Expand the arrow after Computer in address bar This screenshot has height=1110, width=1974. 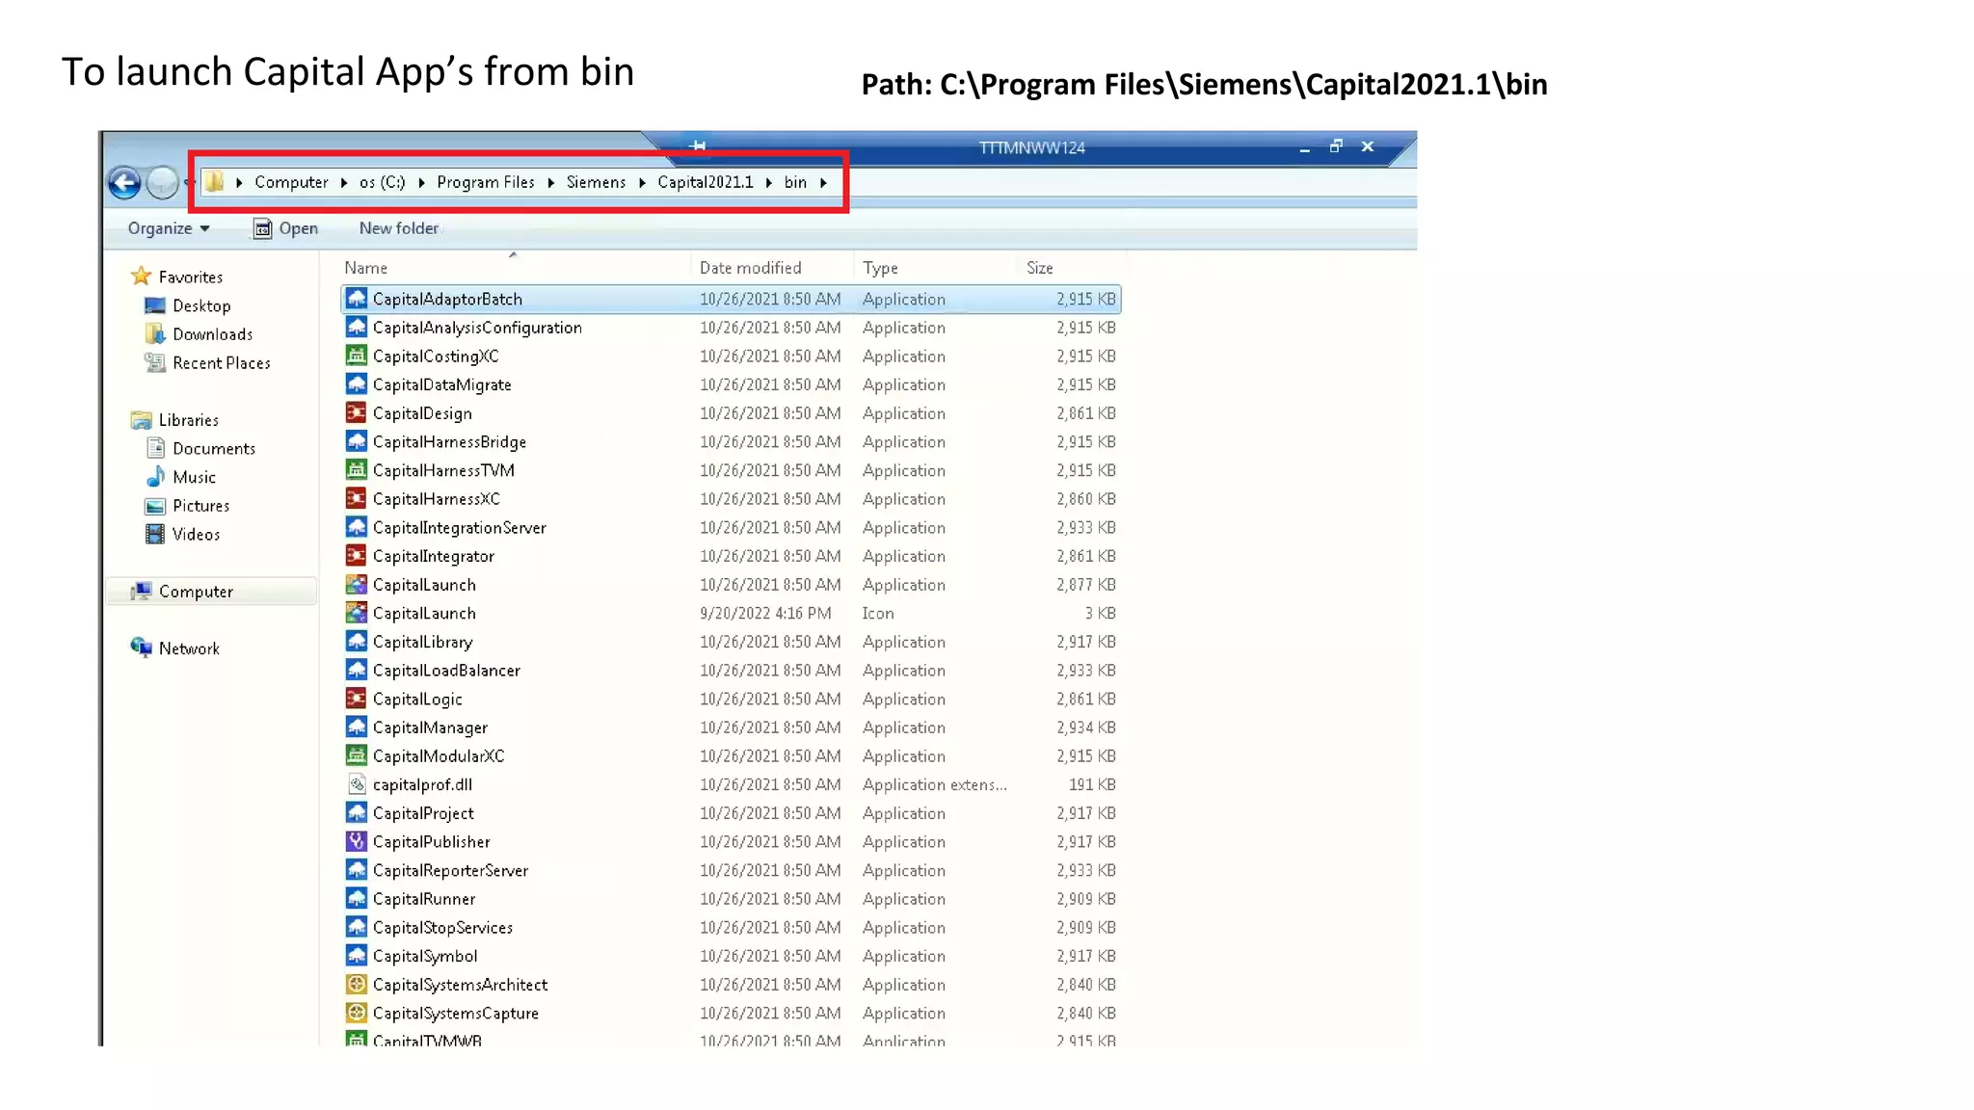pos(344,182)
